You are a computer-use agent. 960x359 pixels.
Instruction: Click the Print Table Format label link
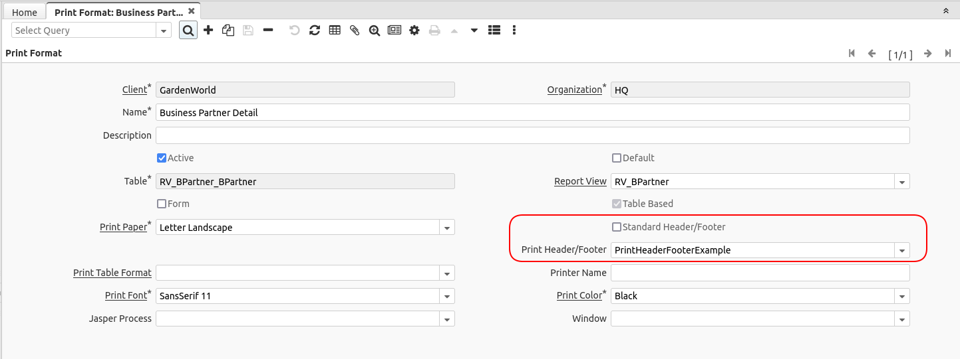point(112,273)
